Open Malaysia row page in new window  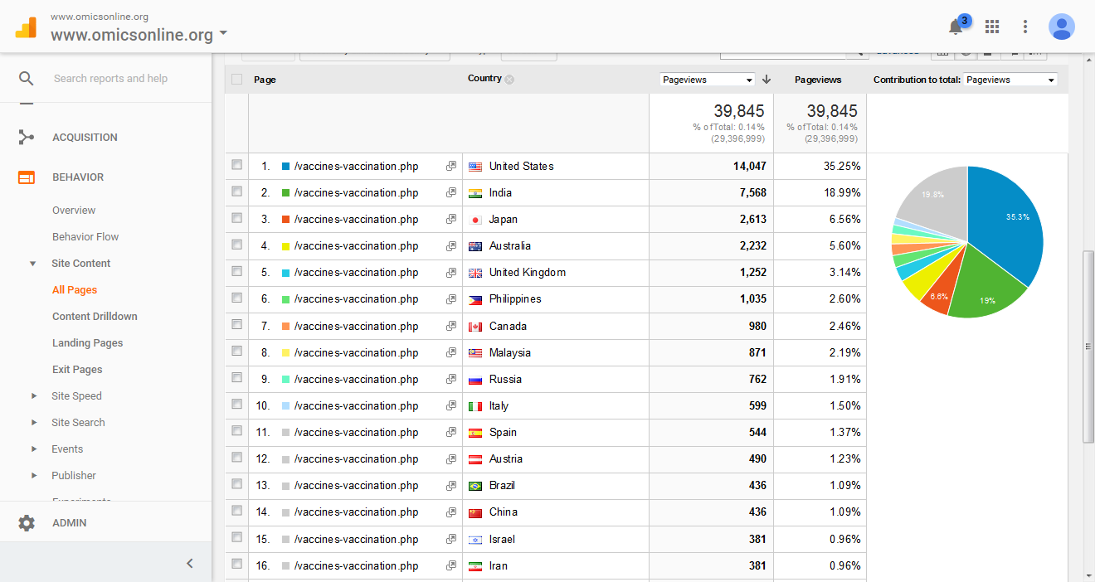pyautogui.click(x=450, y=352)
